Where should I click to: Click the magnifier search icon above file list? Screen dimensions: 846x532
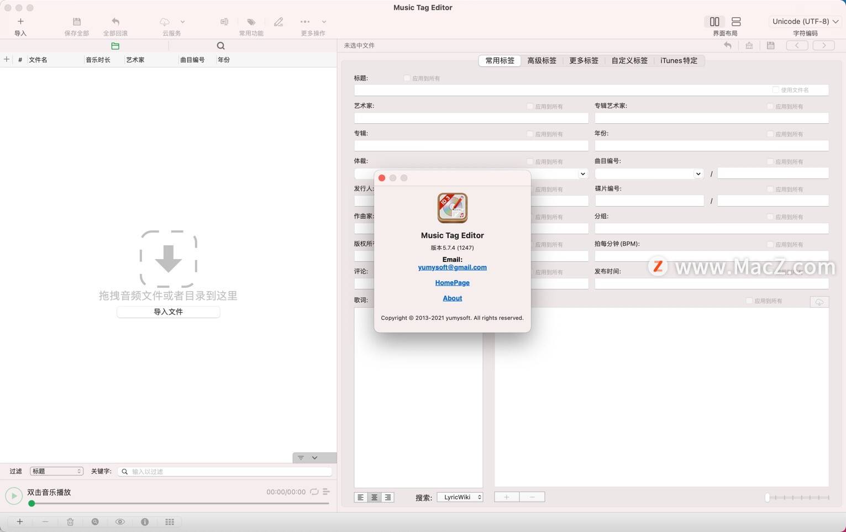(x=220, y=46)
